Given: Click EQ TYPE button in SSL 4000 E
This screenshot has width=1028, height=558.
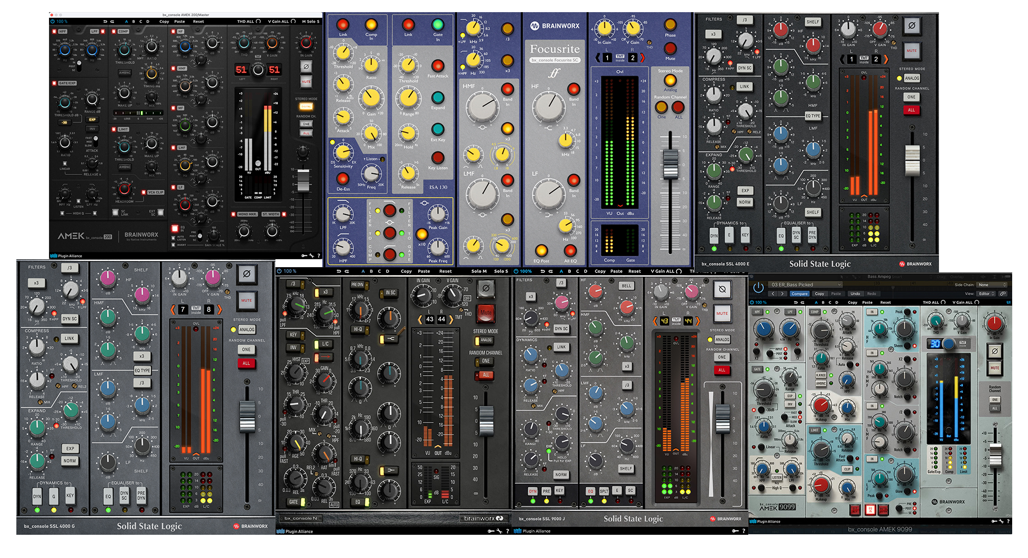Looking at the screenshot, I should [813, 116].
